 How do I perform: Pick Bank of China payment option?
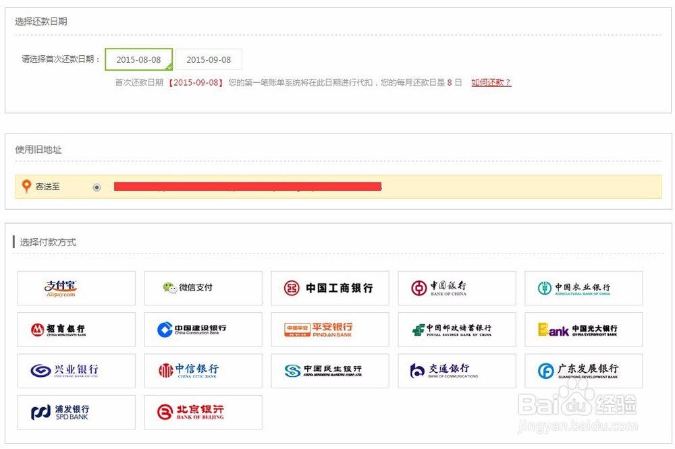[x=456, y=288]
